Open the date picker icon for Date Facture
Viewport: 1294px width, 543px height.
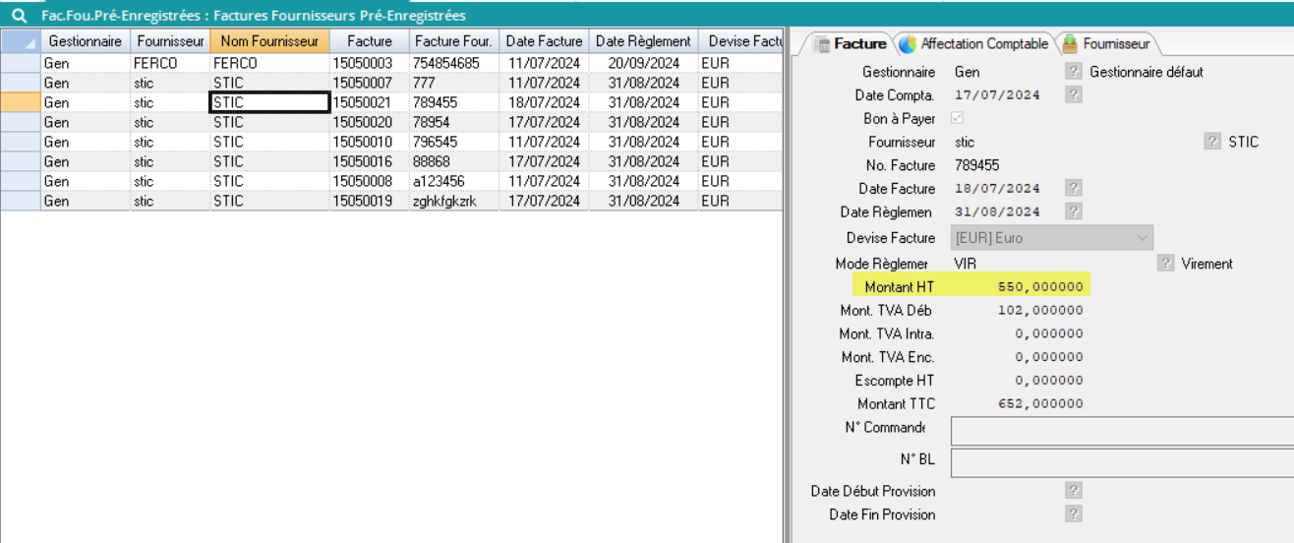pyautogui.click(x=1074, y=188)
